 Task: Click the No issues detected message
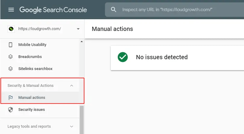point(162,57)
